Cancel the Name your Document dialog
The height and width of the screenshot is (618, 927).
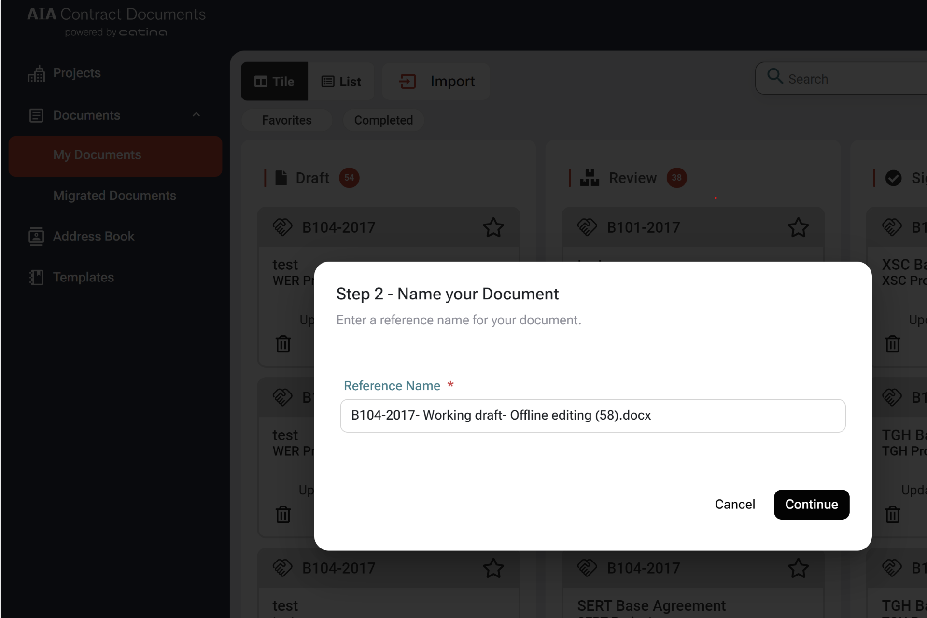[734, 504]
